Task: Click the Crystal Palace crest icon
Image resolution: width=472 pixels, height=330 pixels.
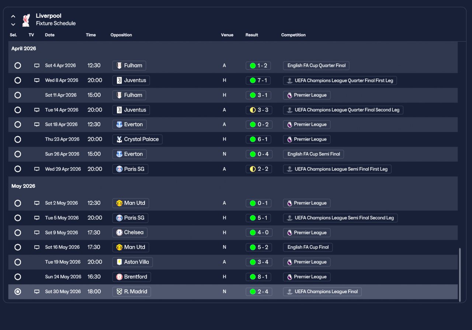Action: [119, 140]
